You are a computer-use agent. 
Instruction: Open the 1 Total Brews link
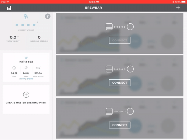[26, 79]
